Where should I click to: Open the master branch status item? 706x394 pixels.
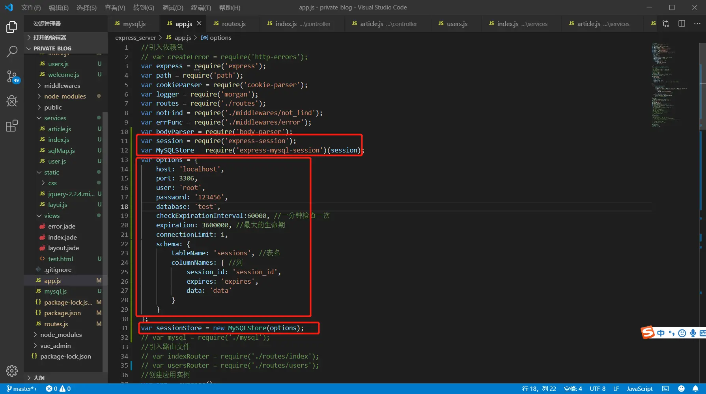(22, 389)
